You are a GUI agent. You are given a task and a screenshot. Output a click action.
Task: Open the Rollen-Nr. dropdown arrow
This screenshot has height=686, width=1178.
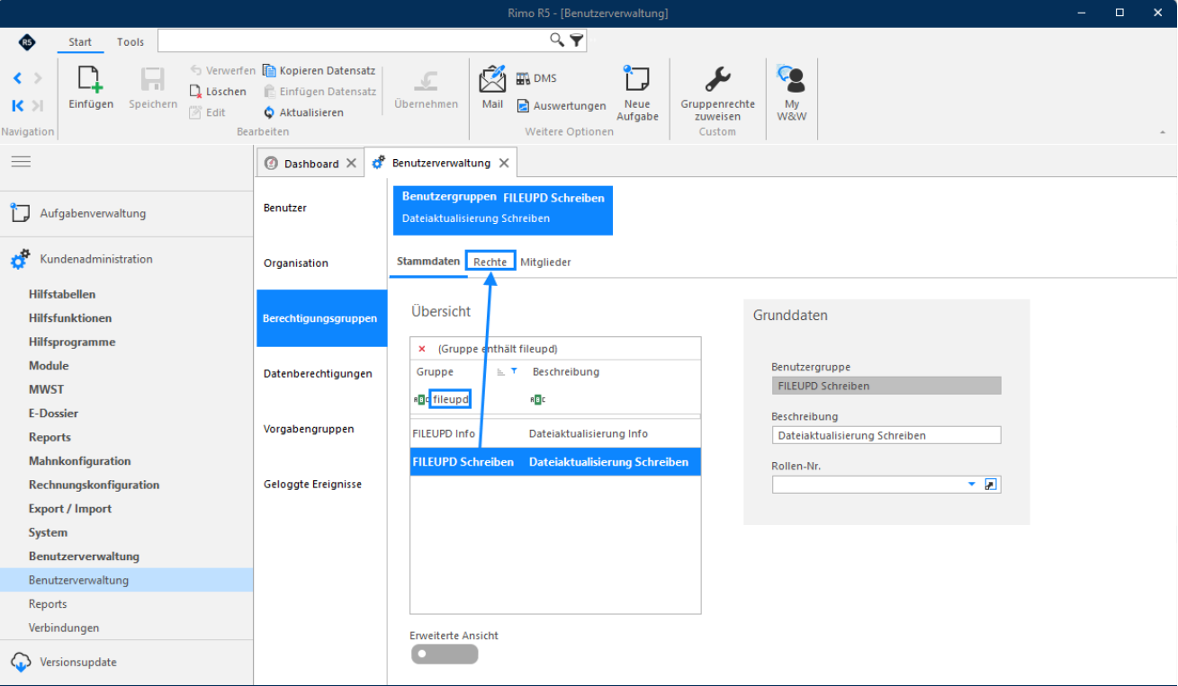click(x=972, y=485)
